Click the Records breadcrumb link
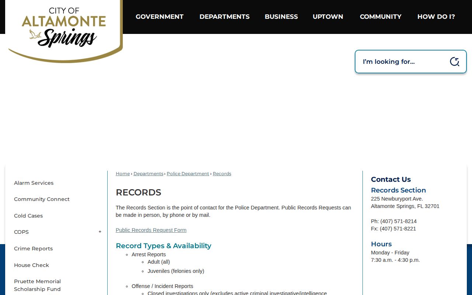The width and height of the screenshot is (472, 295). click(x=222, y=174)
